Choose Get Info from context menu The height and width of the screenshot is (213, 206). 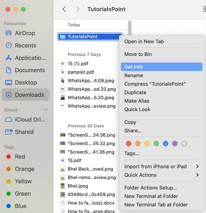[134, 67]
